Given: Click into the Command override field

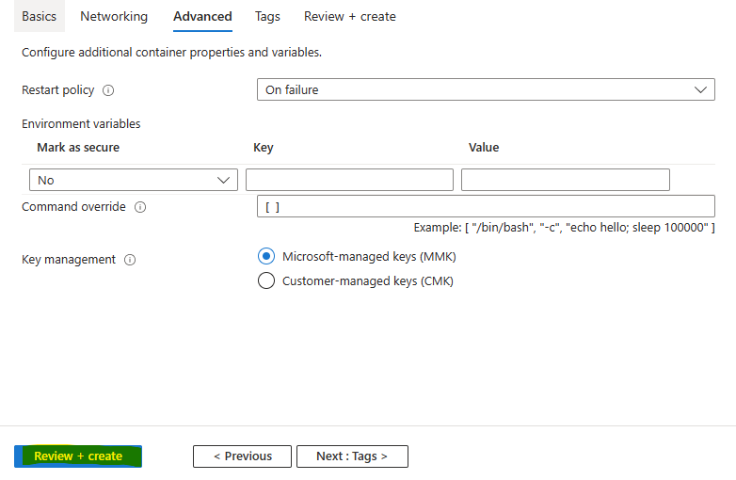Looking at the screenshot, I should click(486, 206).
